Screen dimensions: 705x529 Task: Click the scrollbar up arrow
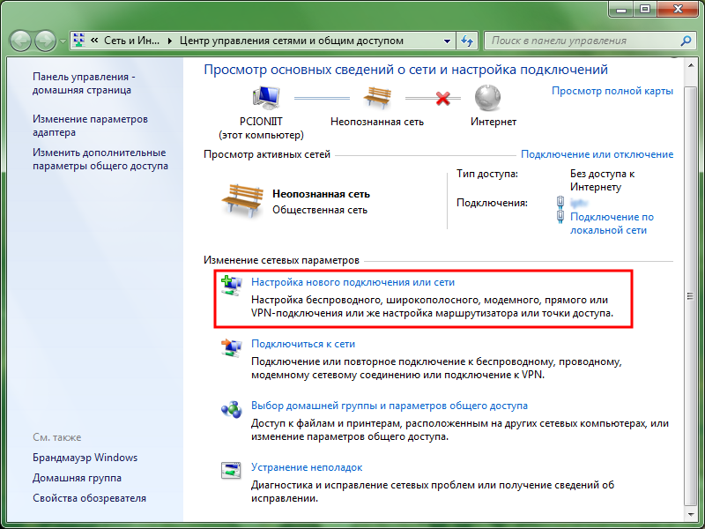tap(691, 65)
